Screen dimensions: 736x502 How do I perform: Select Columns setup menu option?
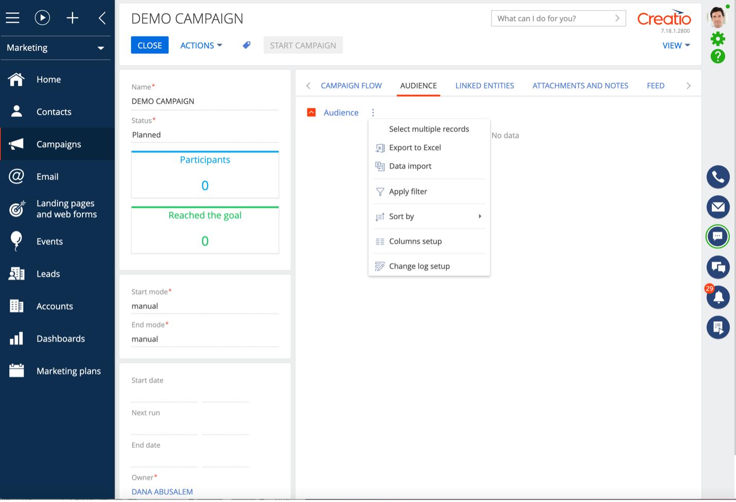(415, 241)
